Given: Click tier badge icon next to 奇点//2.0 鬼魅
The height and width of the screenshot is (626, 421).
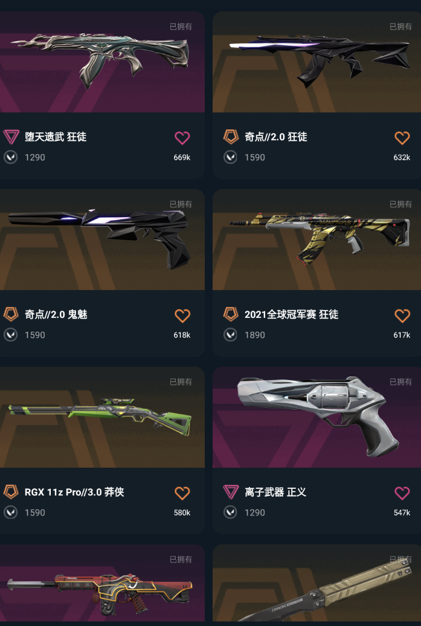Looking at the screenshot, I should [11, 315].
